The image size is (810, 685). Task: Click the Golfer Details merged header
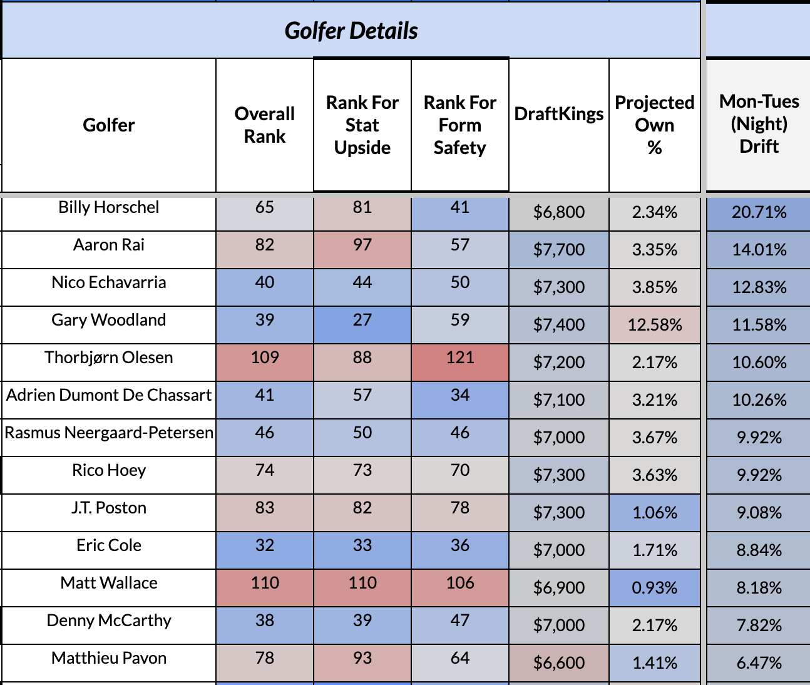(x=351, y=31)
